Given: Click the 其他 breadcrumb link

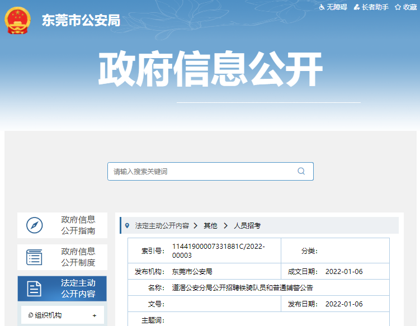Looking at the screenshot, I should point(210,226).
